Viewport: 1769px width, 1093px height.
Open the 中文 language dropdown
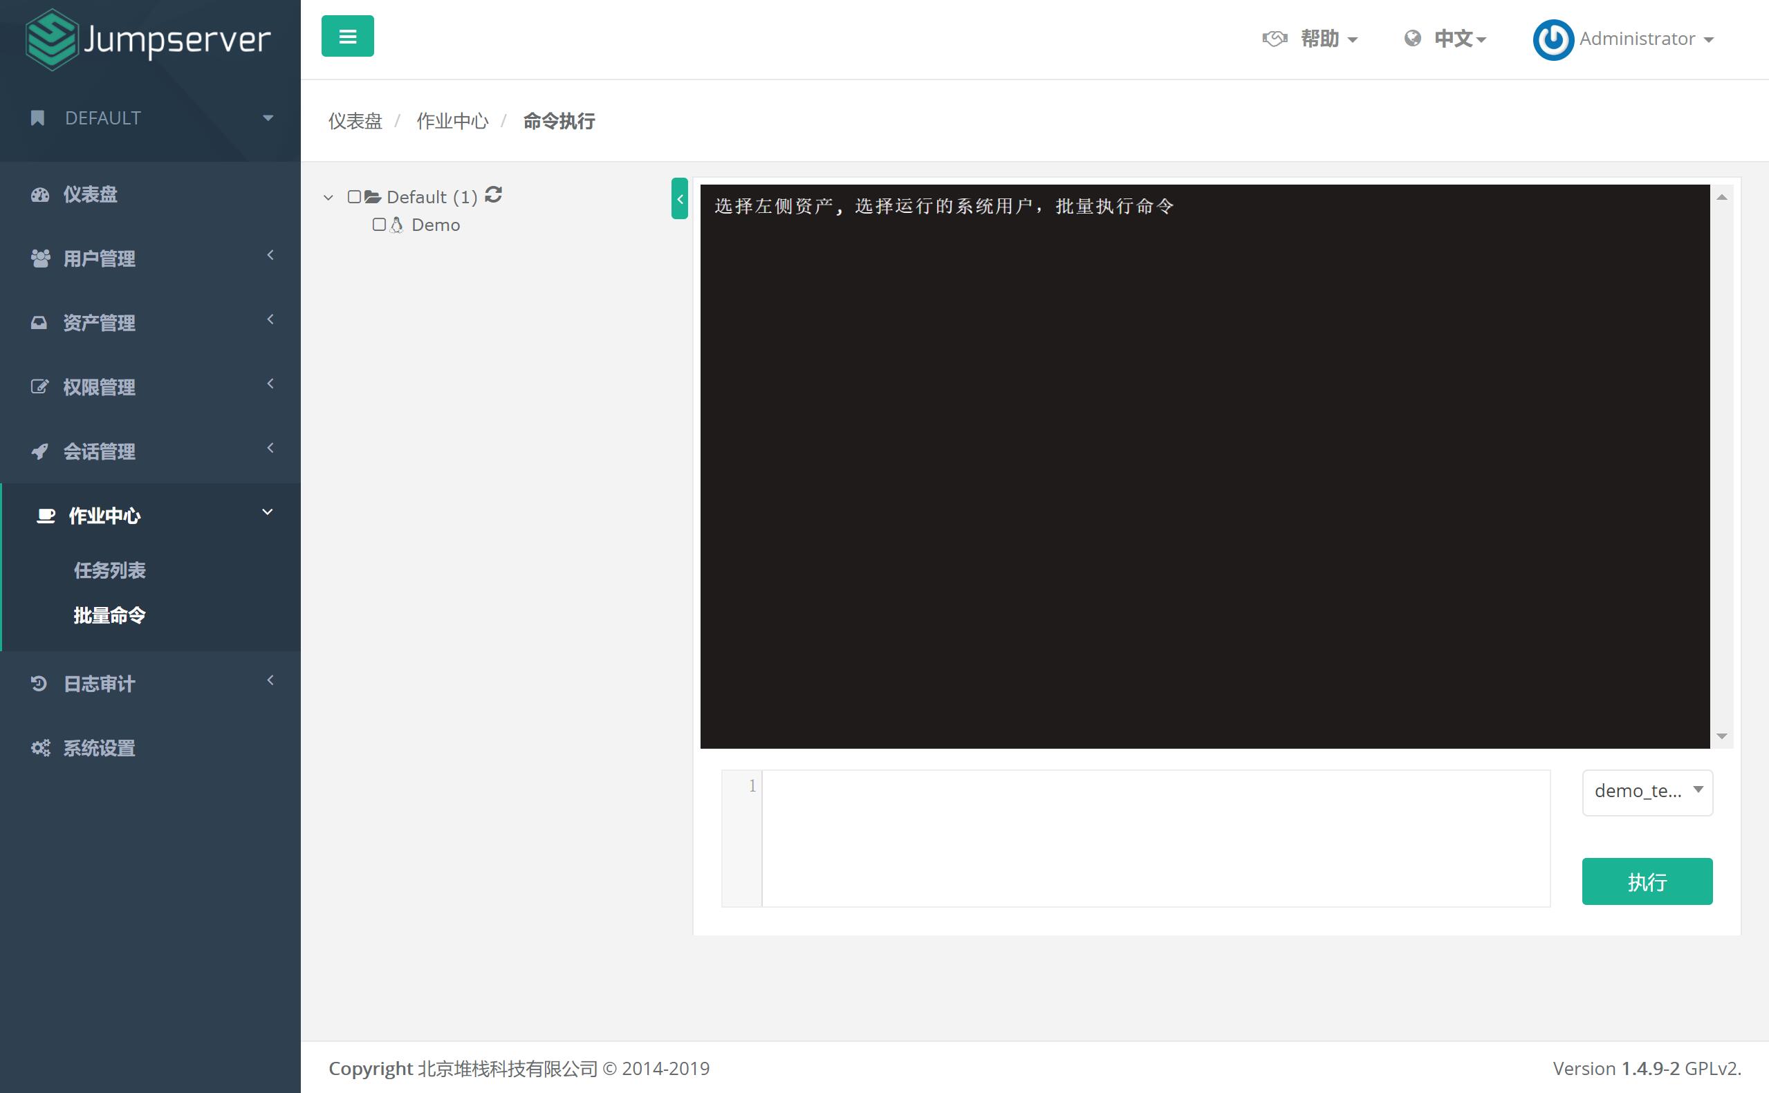pyautogui.click(x=1445, y=39)
